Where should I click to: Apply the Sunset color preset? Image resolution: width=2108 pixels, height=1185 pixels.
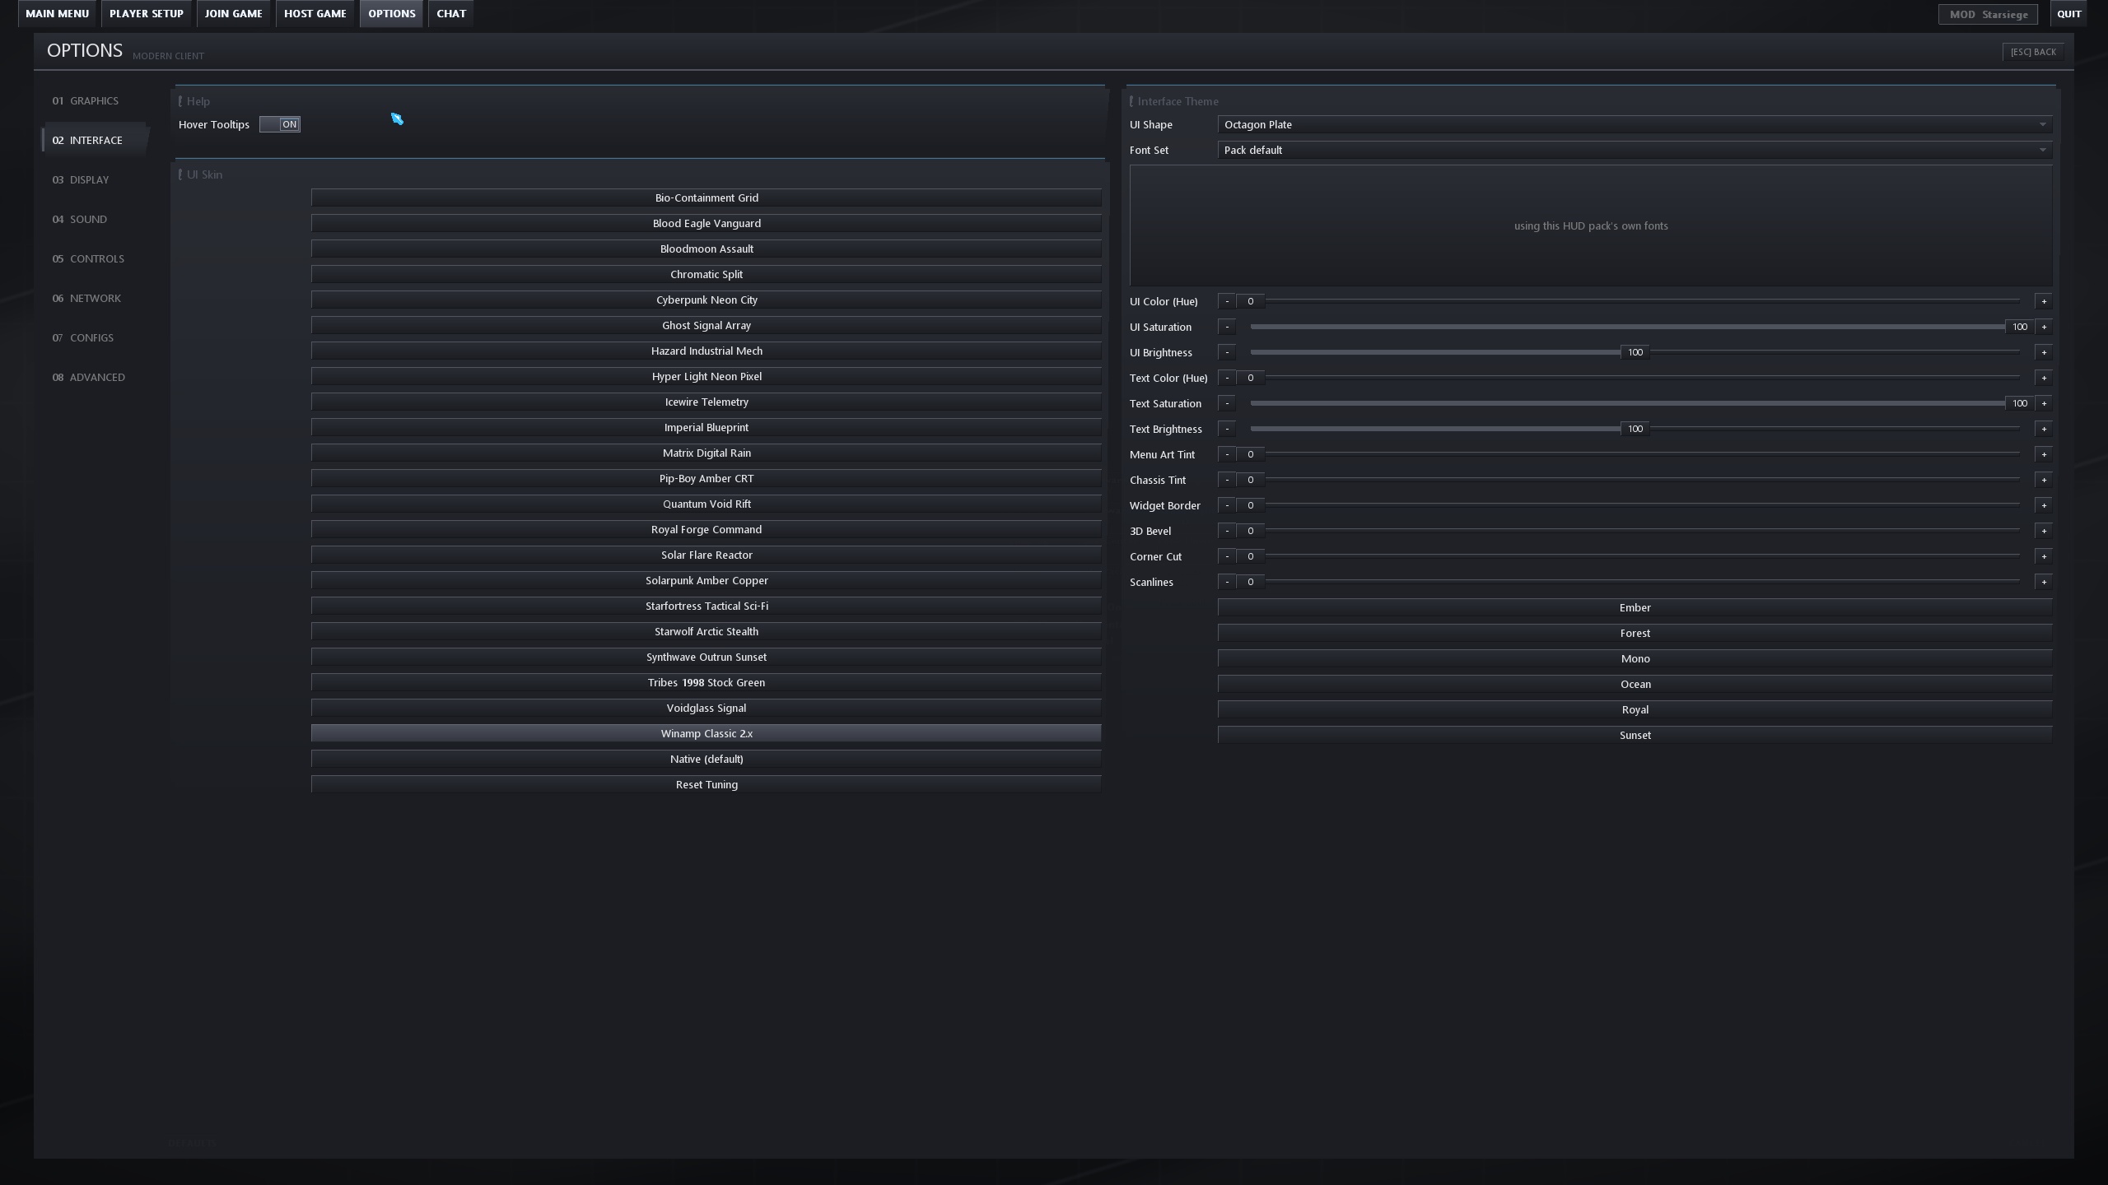(1635, 735)
